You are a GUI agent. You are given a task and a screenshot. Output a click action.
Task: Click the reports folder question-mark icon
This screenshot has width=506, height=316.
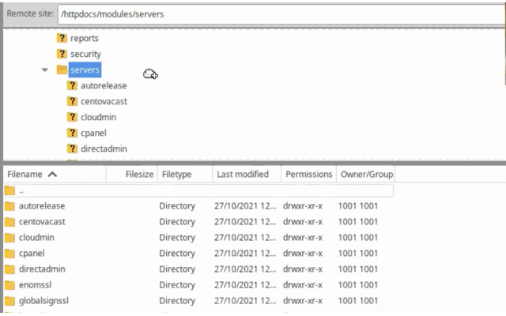click(x=61, y=38)
